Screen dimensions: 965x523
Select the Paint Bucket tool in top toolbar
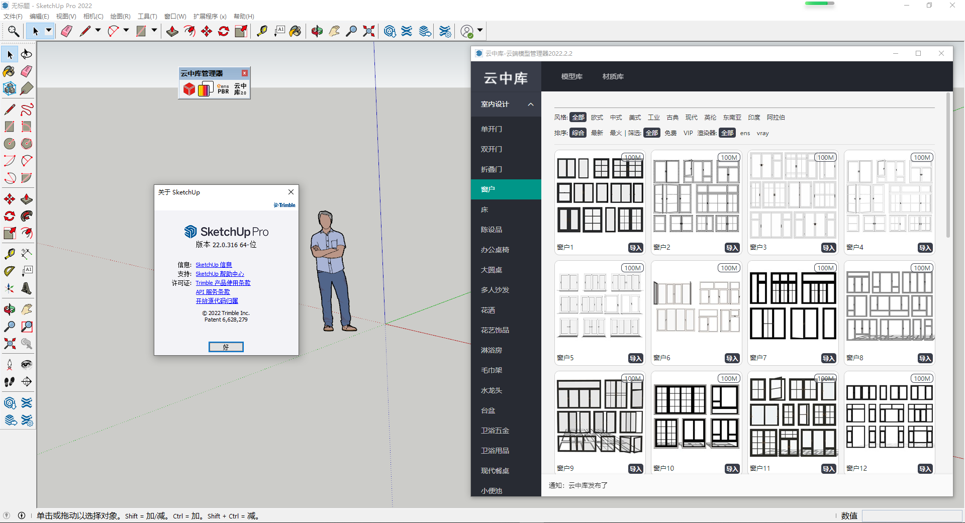296,31
